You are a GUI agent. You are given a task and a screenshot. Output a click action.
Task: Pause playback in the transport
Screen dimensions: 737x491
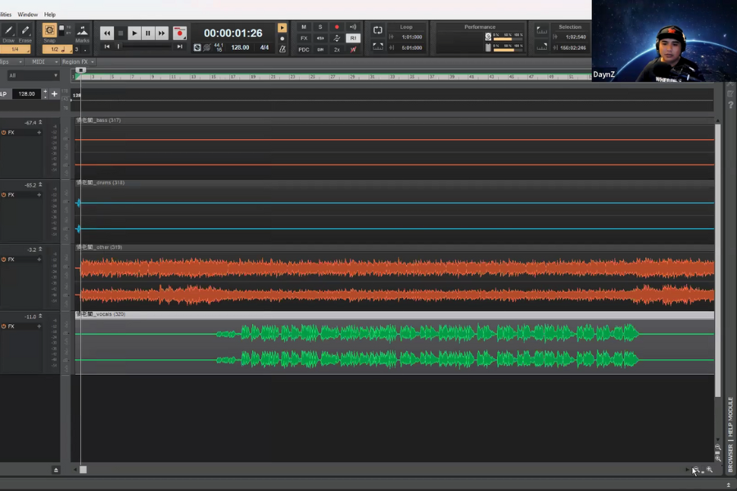coord(148,34)
